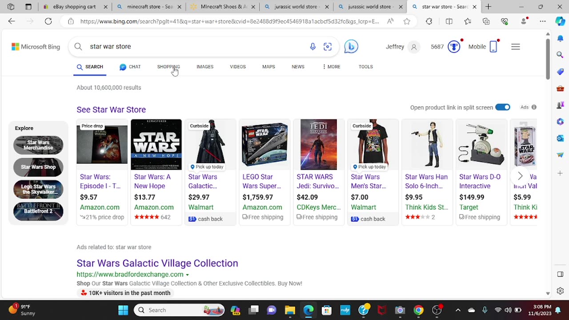Switch to eBay shopping cart browser tab

(75, 7)
